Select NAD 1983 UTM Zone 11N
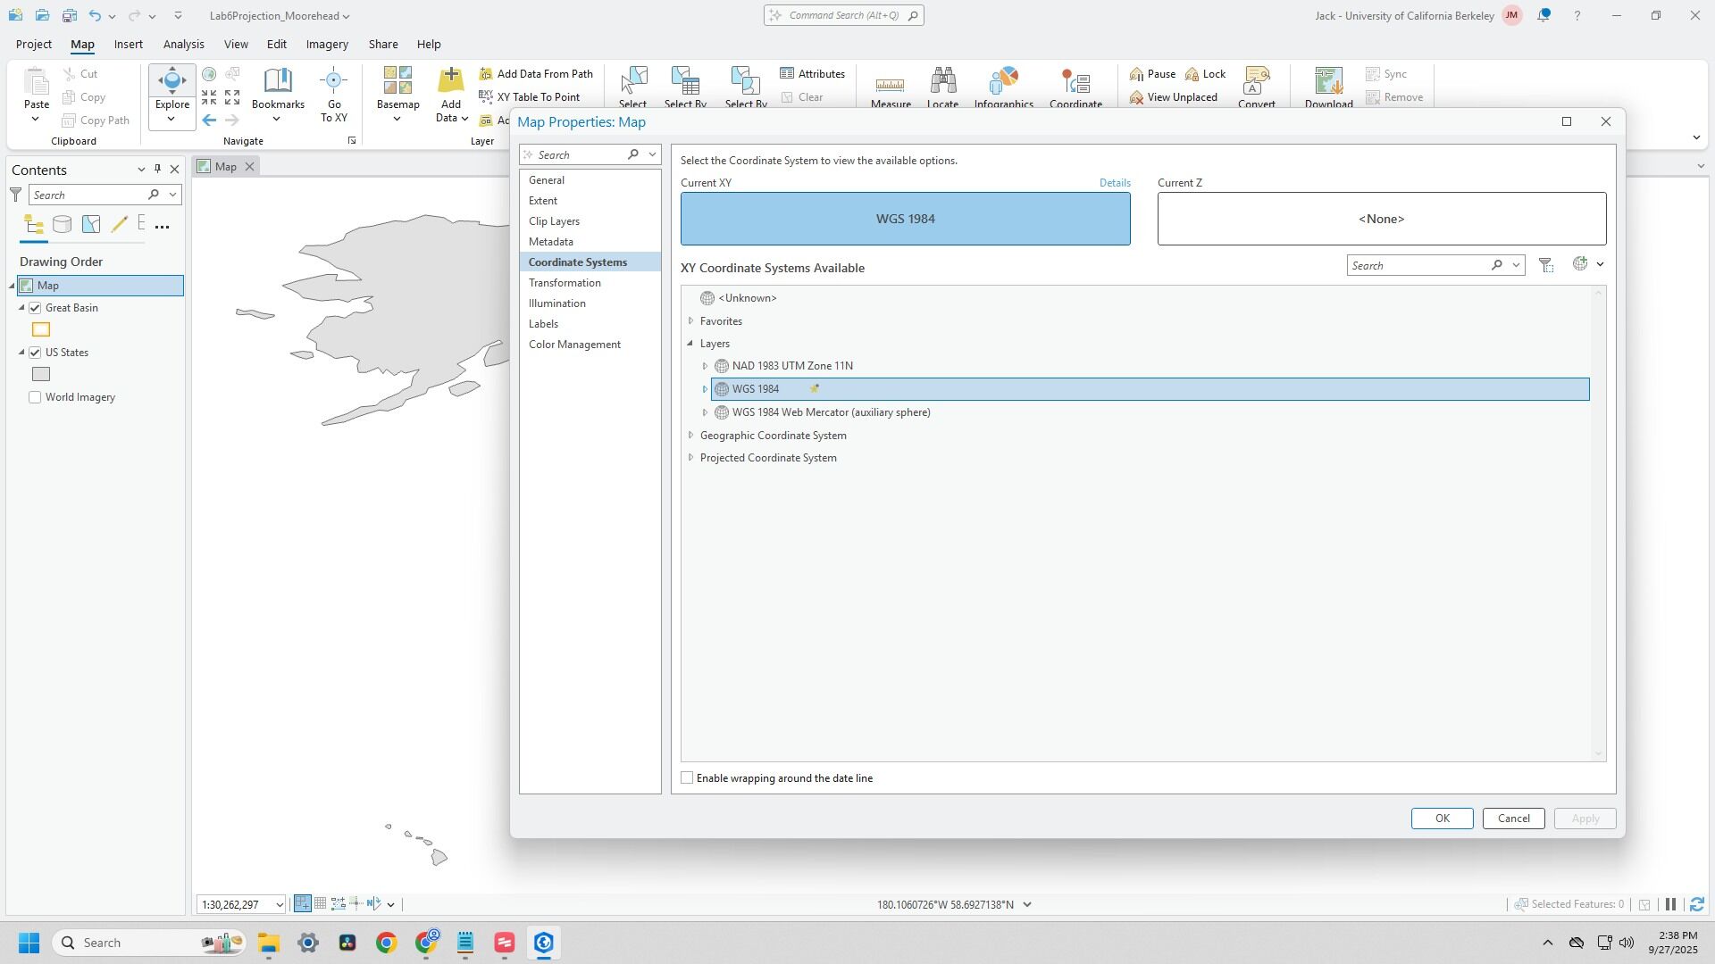 791,366
